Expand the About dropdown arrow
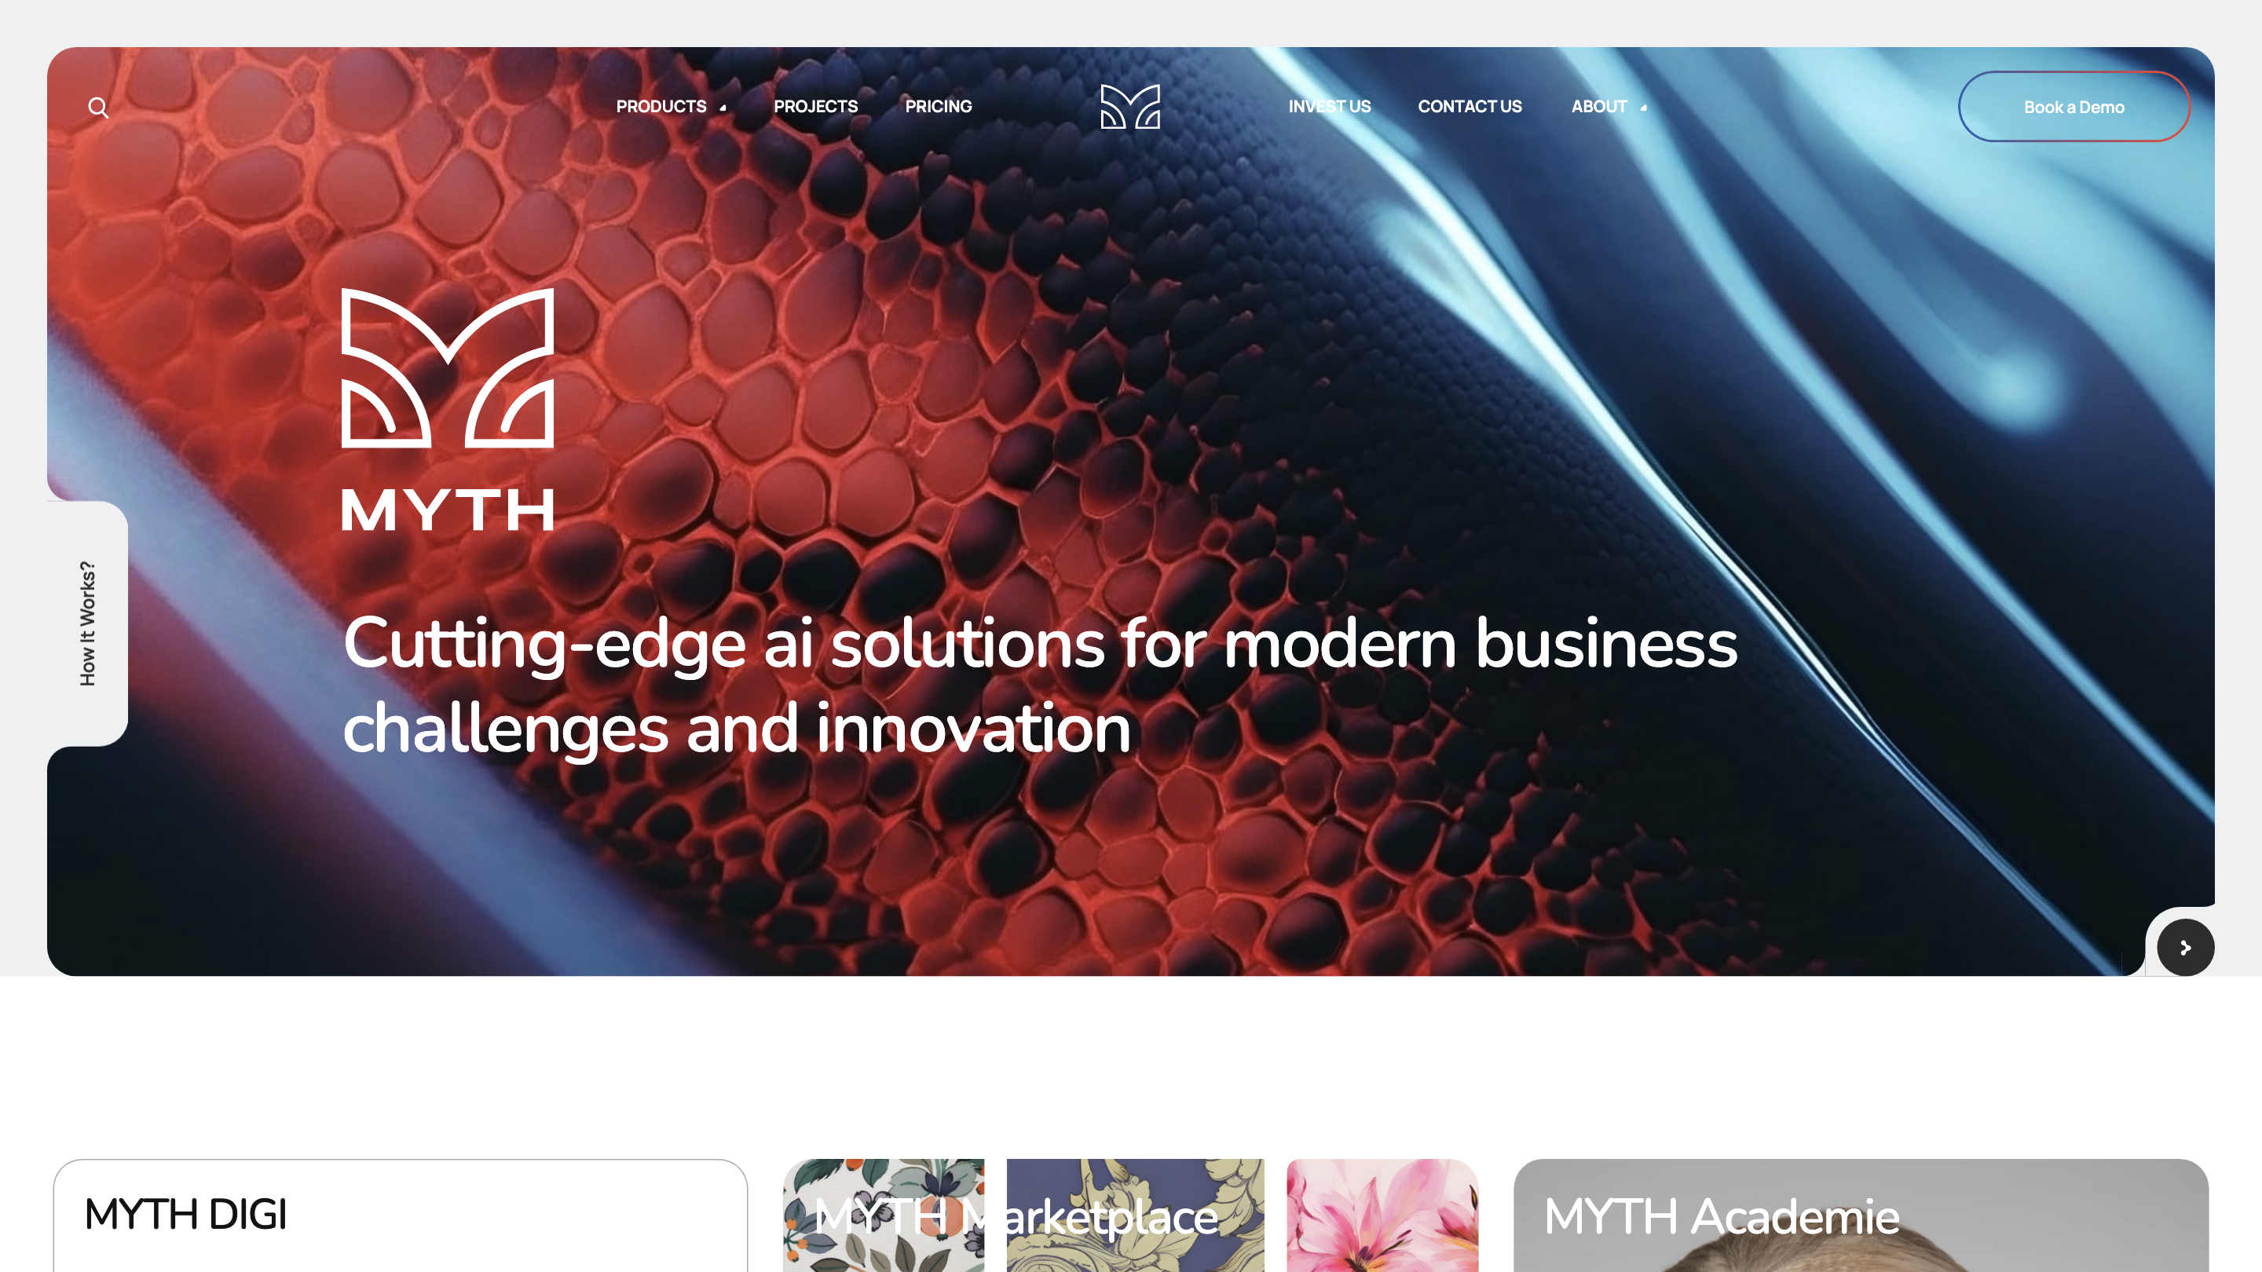This screenshot has height=1272, width=2262. coord(1643,107)
